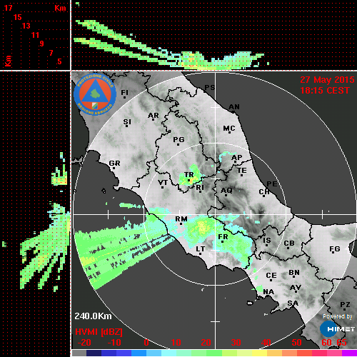Click the city label 'VT' on the map
The width and height of the screenshot is (357, 357).
coord(163,183)
